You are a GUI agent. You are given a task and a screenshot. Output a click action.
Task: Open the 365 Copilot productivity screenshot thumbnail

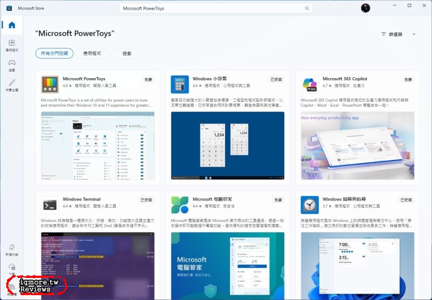(357, 145)
